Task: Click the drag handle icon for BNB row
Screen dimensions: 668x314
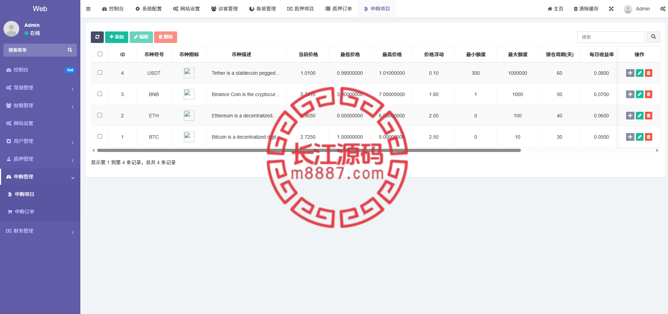Action: coord(630,94)
